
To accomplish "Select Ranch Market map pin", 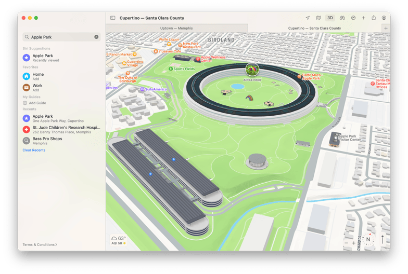I will (134, 54).
